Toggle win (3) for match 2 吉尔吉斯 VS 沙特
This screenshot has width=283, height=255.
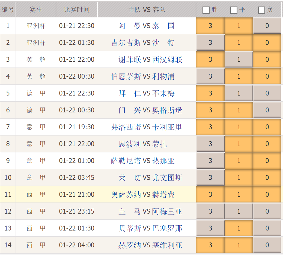pos(210,43)
